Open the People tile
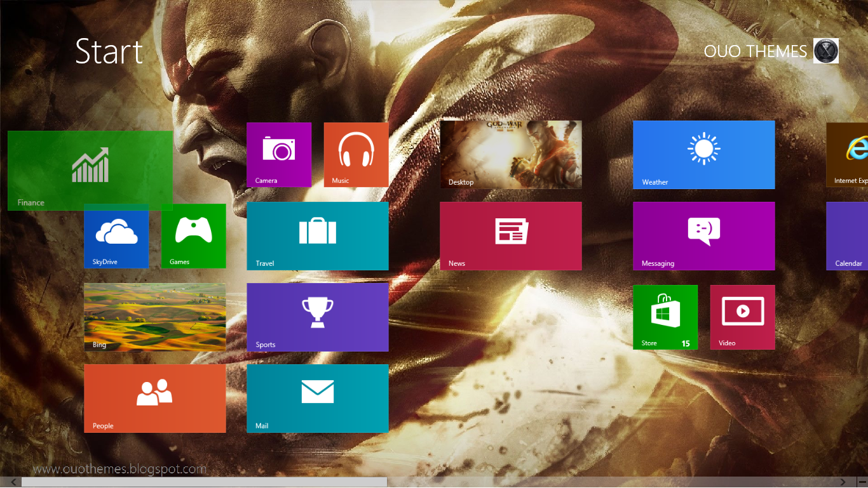This screenshot has height=488, width=868. coord(155,399)
